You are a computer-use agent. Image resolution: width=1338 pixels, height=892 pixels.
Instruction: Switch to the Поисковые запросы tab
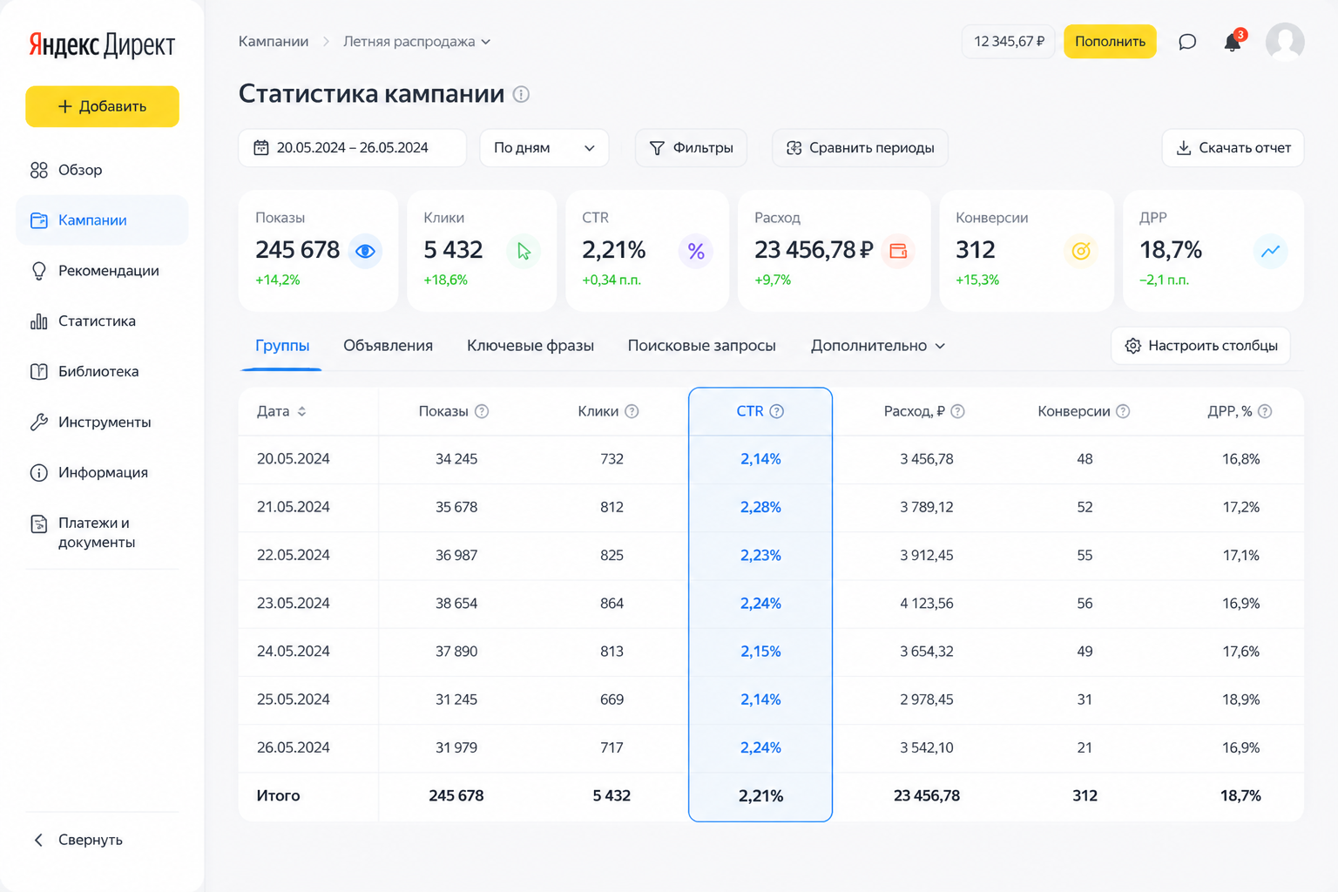point(701,346)
